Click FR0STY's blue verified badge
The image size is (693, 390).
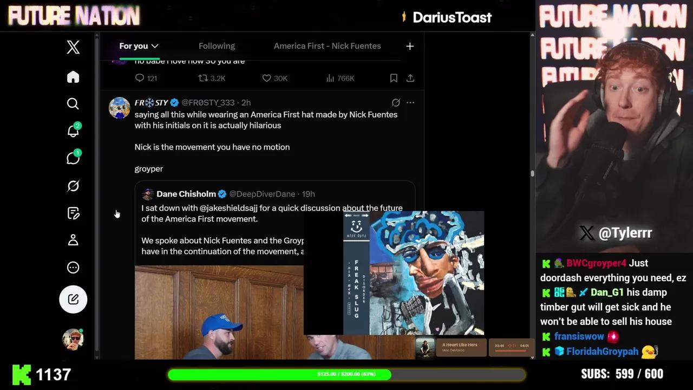coord(174,102)
